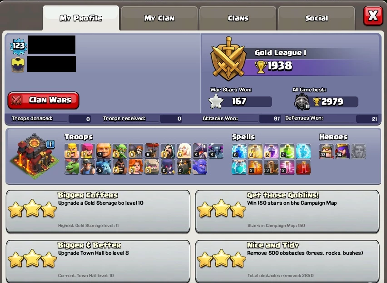Viewport: 387px width, 283px height.
Task: Tap the Wizard troop icon
Action: (x=168, y=151)
